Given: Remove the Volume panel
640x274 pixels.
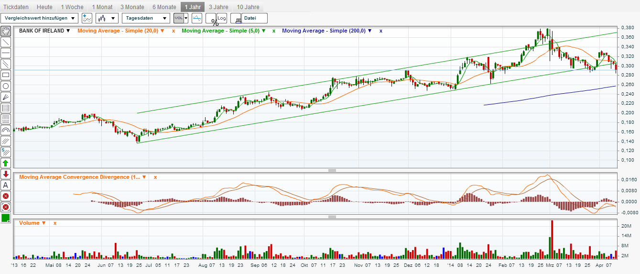Looking at the screenshot, I should click(55, 223).
